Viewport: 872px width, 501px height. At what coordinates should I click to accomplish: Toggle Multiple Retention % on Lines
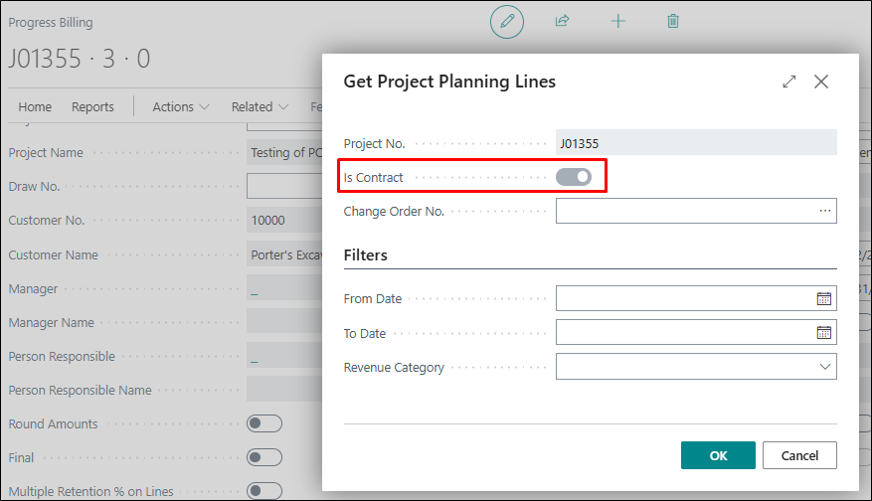(x=264, y=490)
